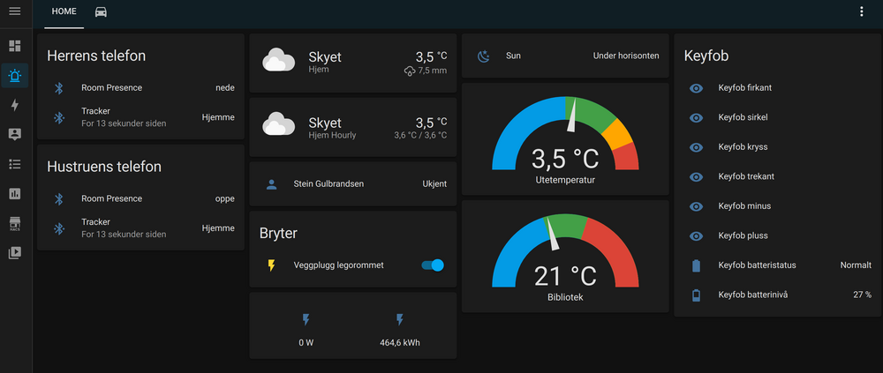
Task: Open HACS store in sidebar
Action: click(x=15, y=223)
